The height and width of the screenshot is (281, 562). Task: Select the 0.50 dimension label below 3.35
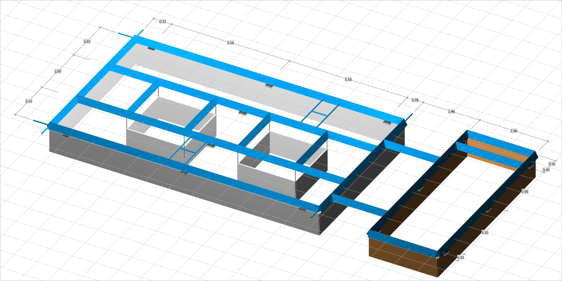click(x=460, y=258)
